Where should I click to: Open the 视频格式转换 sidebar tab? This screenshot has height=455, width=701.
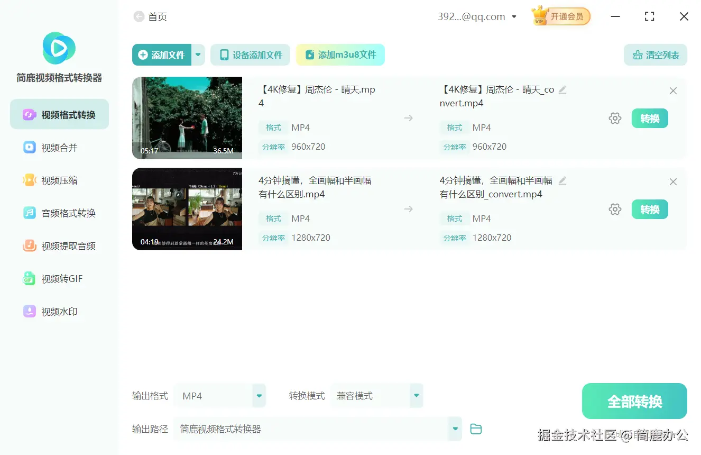(59, 114)
